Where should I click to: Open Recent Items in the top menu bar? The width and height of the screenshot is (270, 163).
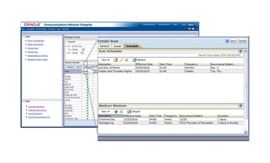click(x=41, y=29)
